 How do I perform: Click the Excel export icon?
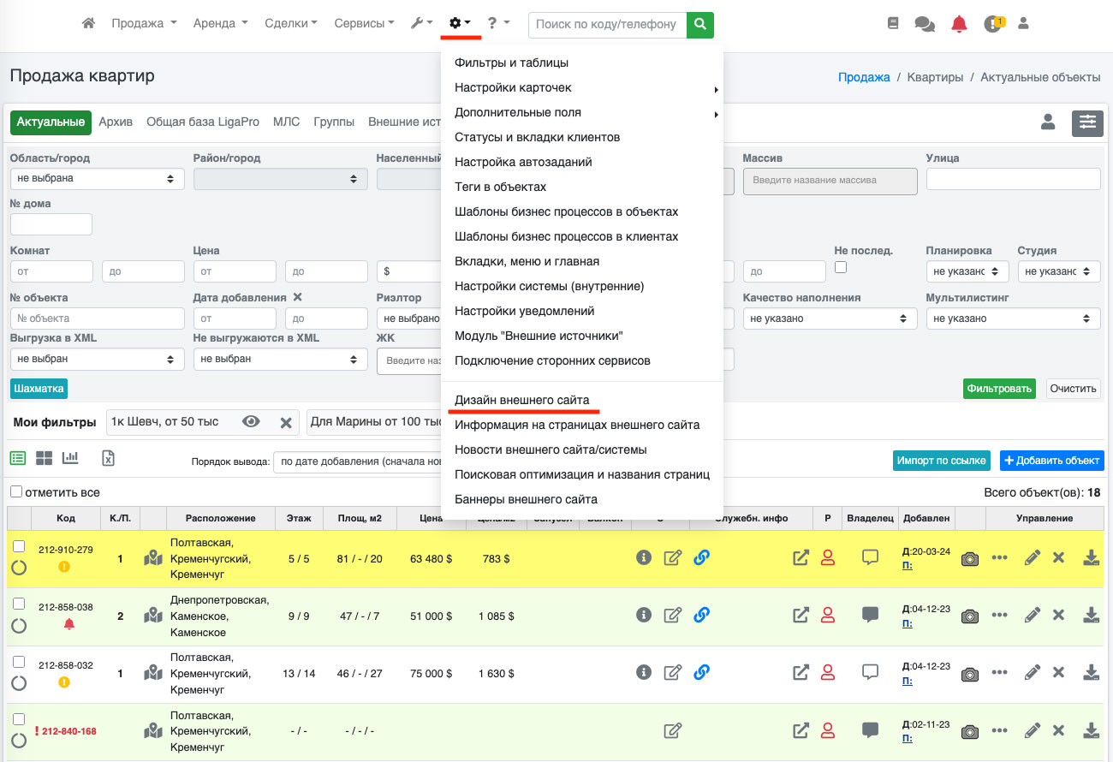tap(109, 458)
